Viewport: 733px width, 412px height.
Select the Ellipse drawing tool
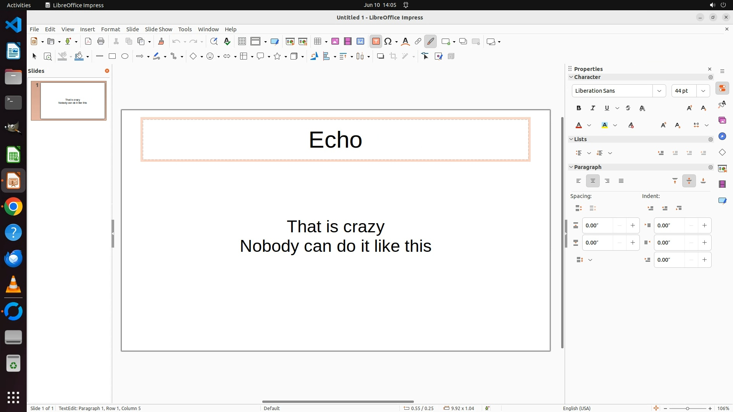pos(125,56)
